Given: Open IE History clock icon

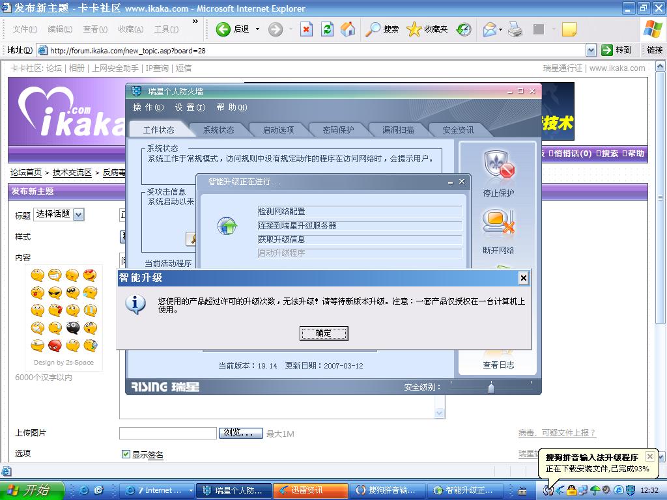Looking at the screenshot, I should tap(464, 29).
